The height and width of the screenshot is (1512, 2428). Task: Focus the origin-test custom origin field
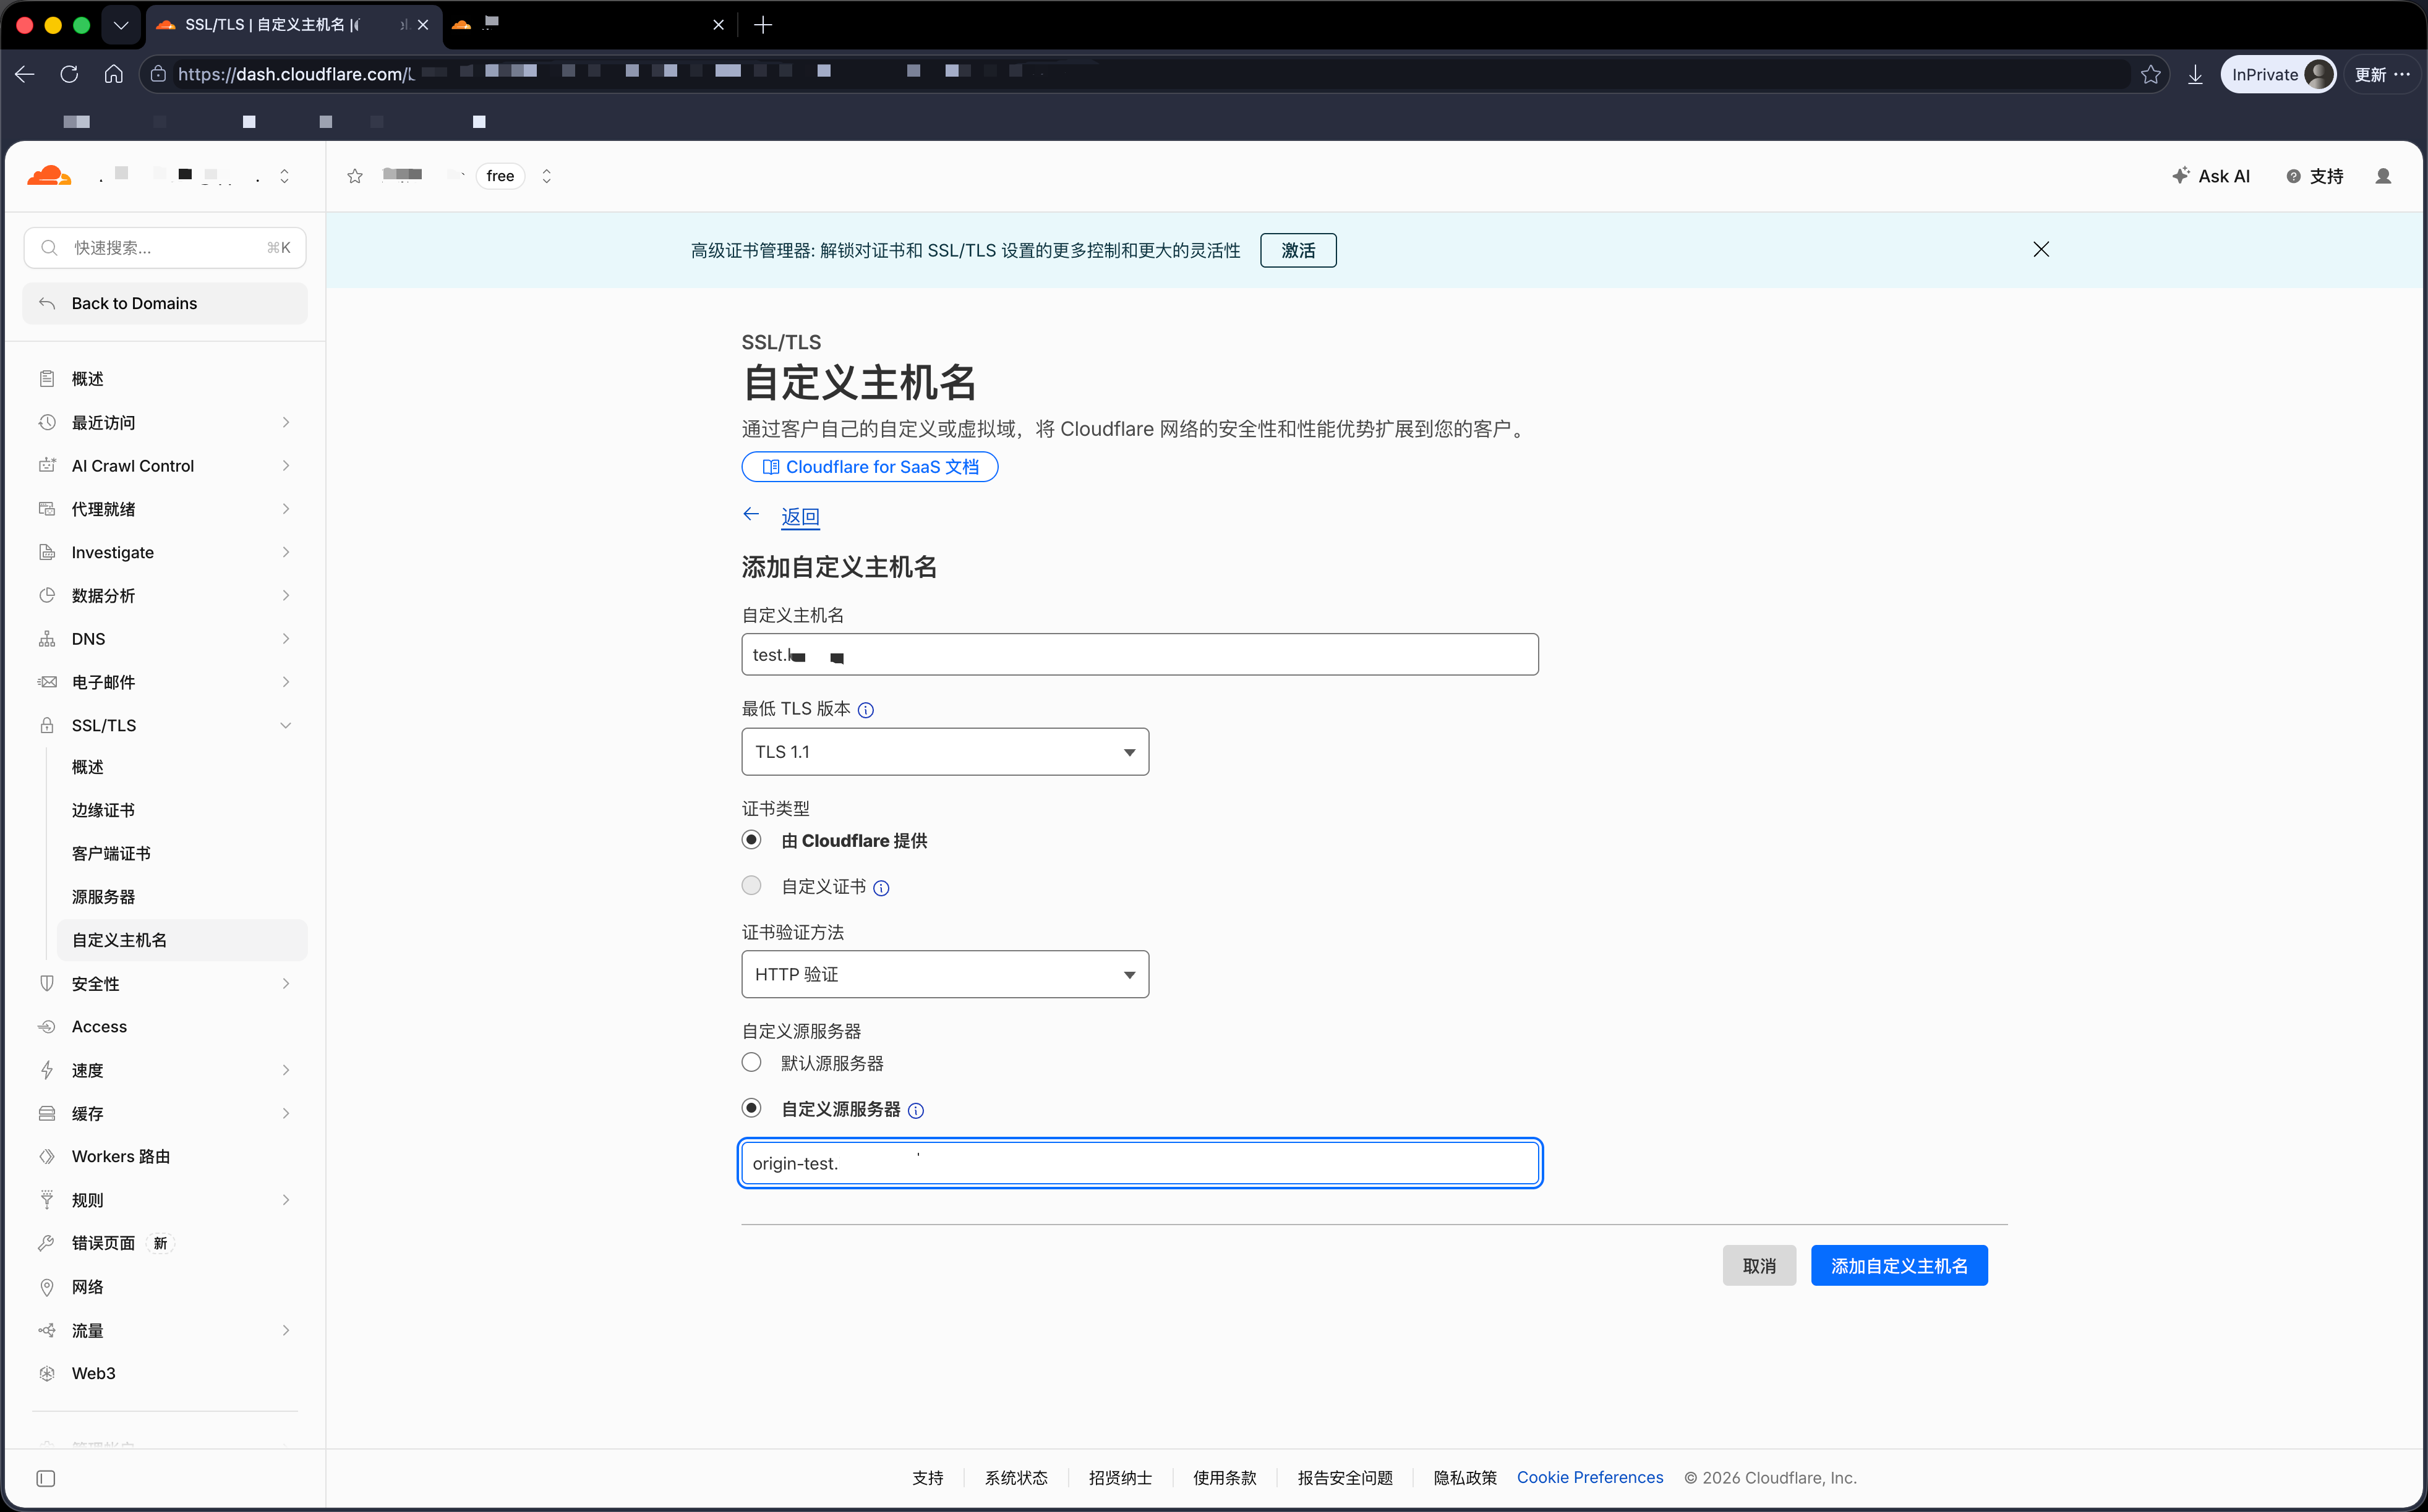pyautogui.click(x=1139, y=1163)
